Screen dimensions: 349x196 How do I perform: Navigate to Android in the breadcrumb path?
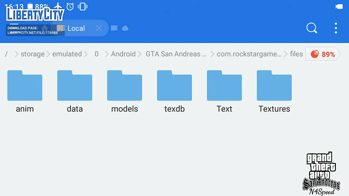(123, 54)
